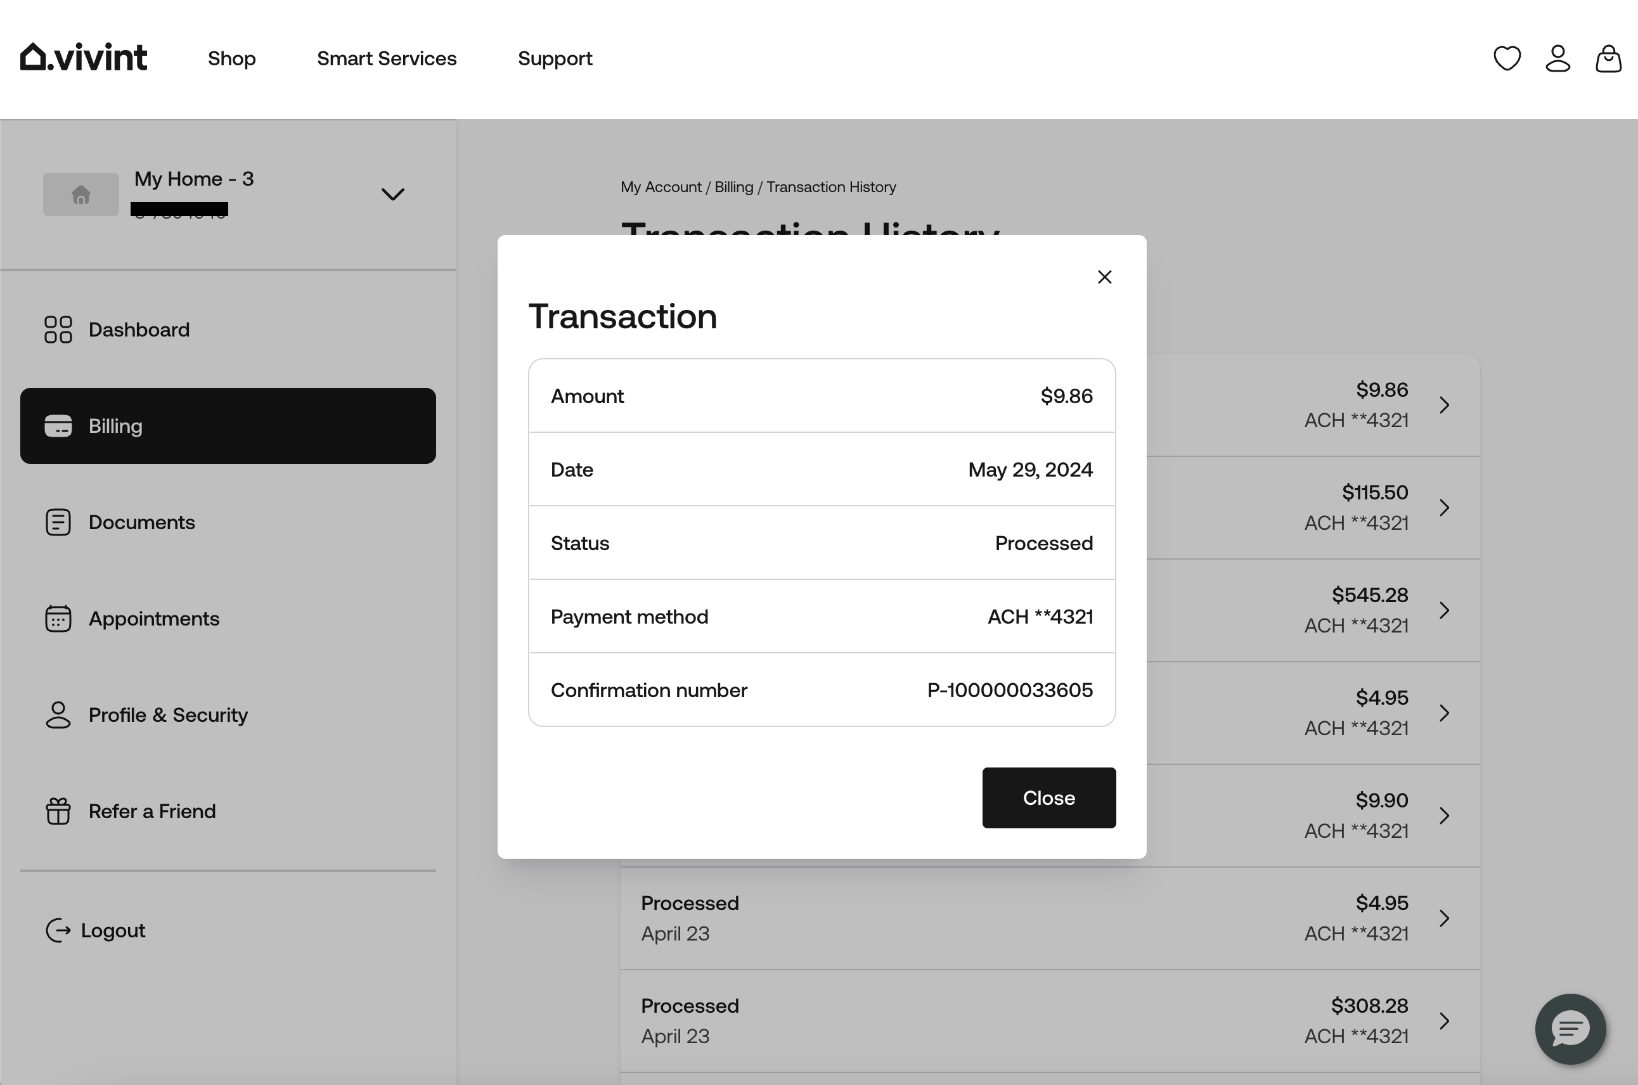Open the Shop menu
1638x1085 pixels.
(x=232, y=58)
